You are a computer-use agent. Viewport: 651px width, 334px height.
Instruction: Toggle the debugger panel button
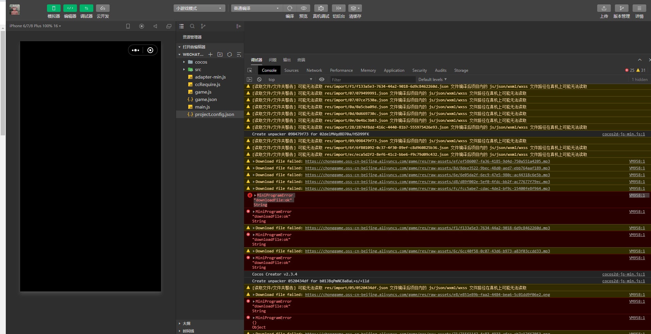(x=86, y=8)
